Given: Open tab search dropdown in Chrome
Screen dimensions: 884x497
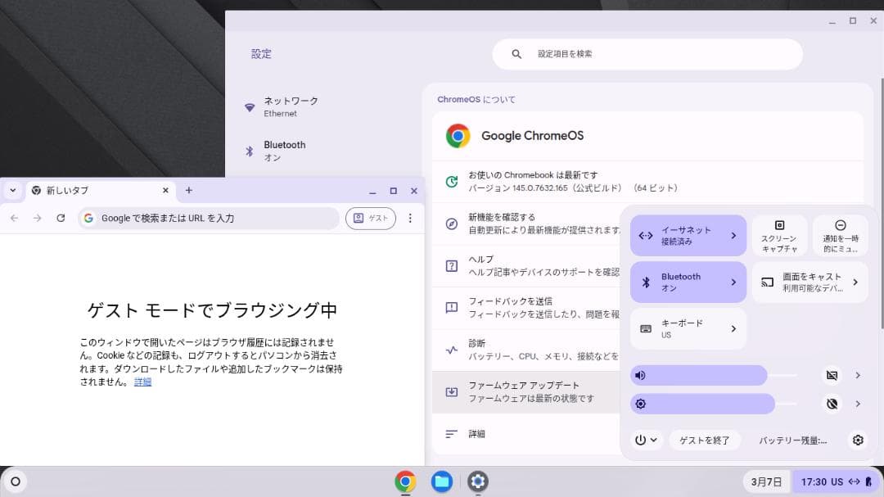Looking at the screenshot, I should tap(12, 191).
